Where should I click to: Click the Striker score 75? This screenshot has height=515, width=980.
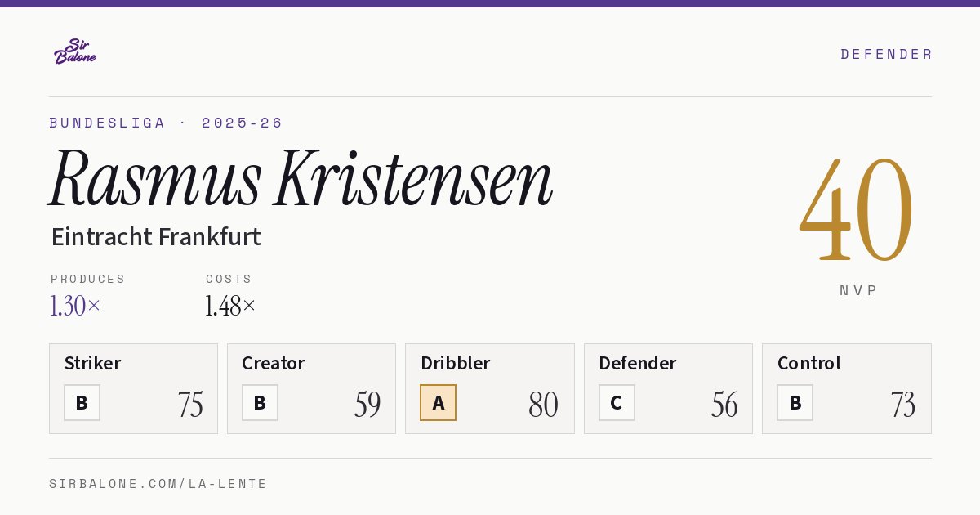coord(190,404)
